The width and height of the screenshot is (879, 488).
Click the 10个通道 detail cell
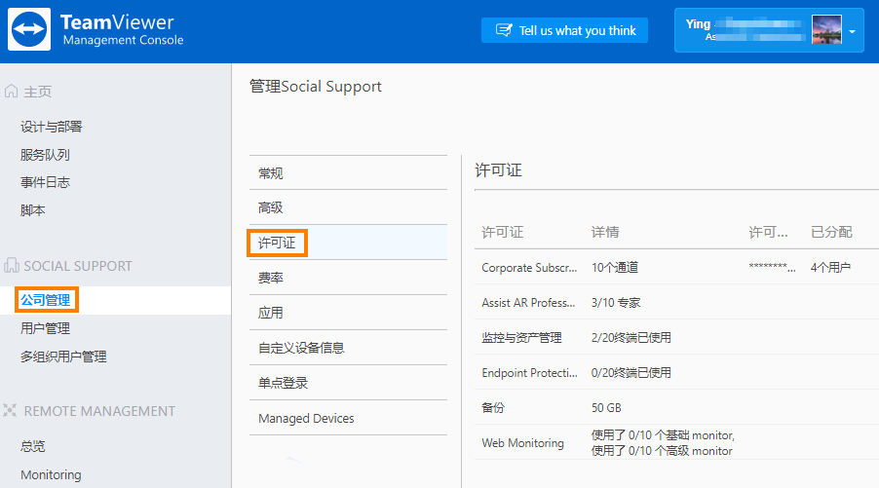(x=615, y=267)
